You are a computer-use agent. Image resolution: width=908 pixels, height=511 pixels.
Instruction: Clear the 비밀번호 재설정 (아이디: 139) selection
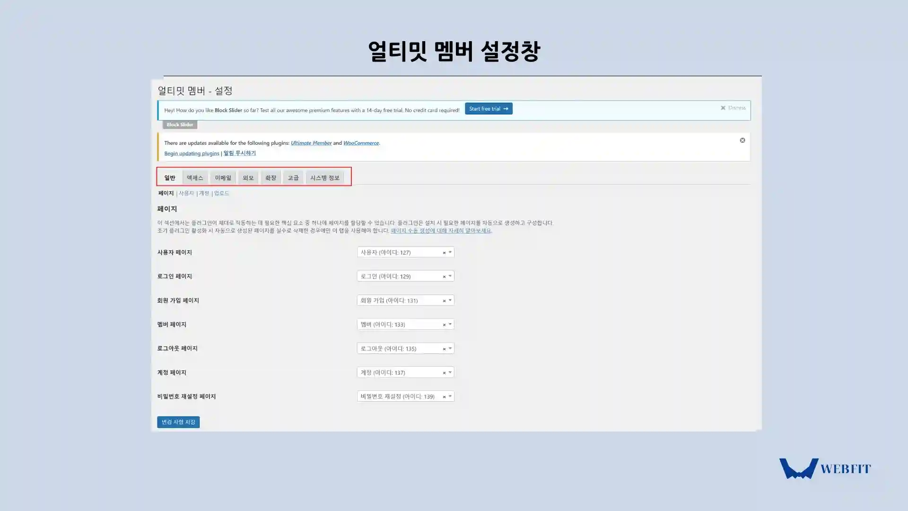[x=444, y=397]
